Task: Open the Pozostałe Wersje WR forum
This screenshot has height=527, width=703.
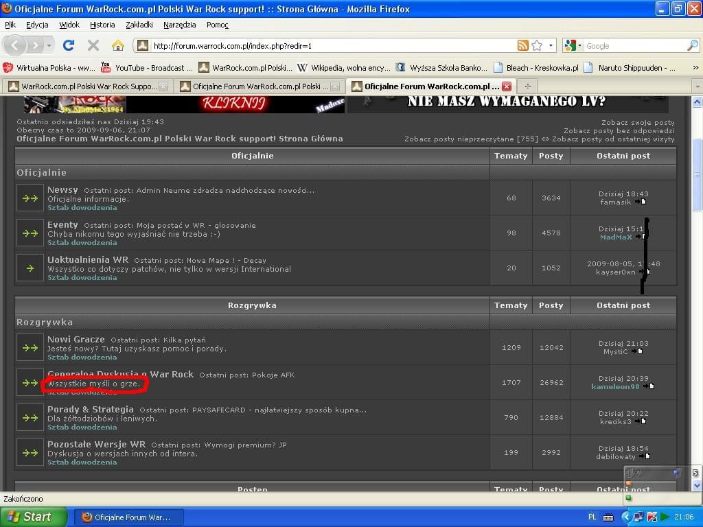Action: [96, 445]
